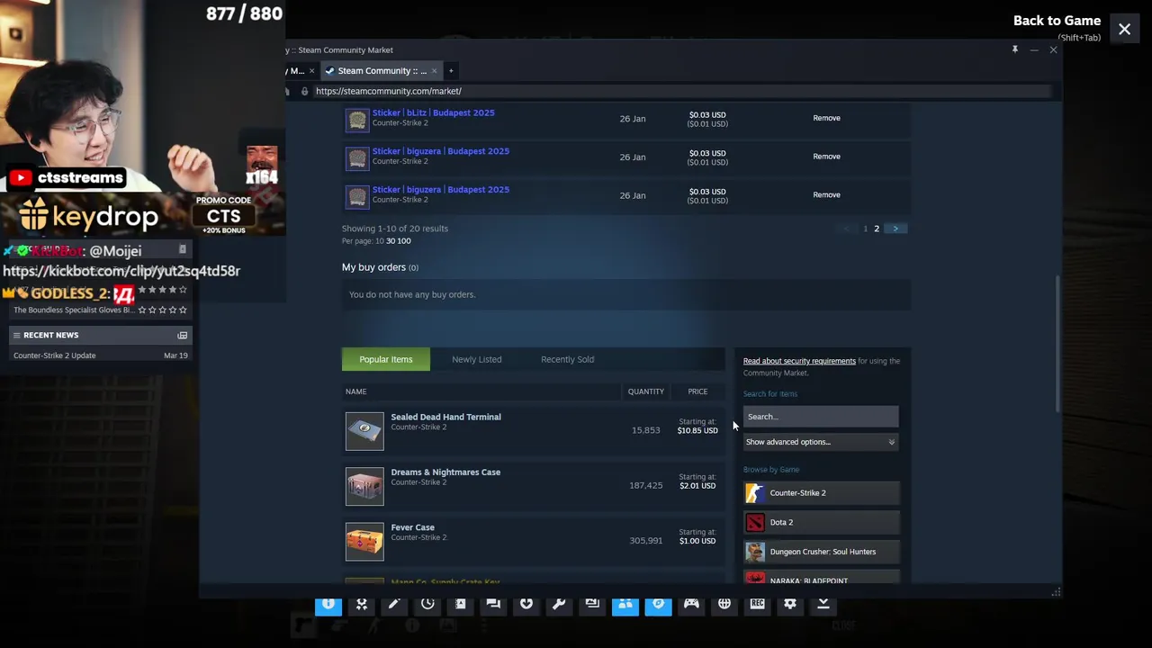Browse by game Dota 2

[x=821, y=522]
